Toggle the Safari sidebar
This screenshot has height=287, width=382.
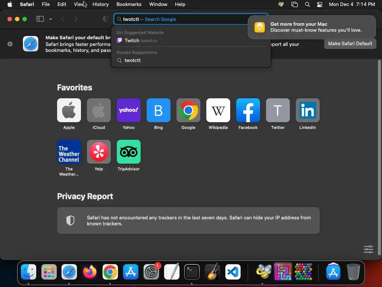[x=40, y=19]
